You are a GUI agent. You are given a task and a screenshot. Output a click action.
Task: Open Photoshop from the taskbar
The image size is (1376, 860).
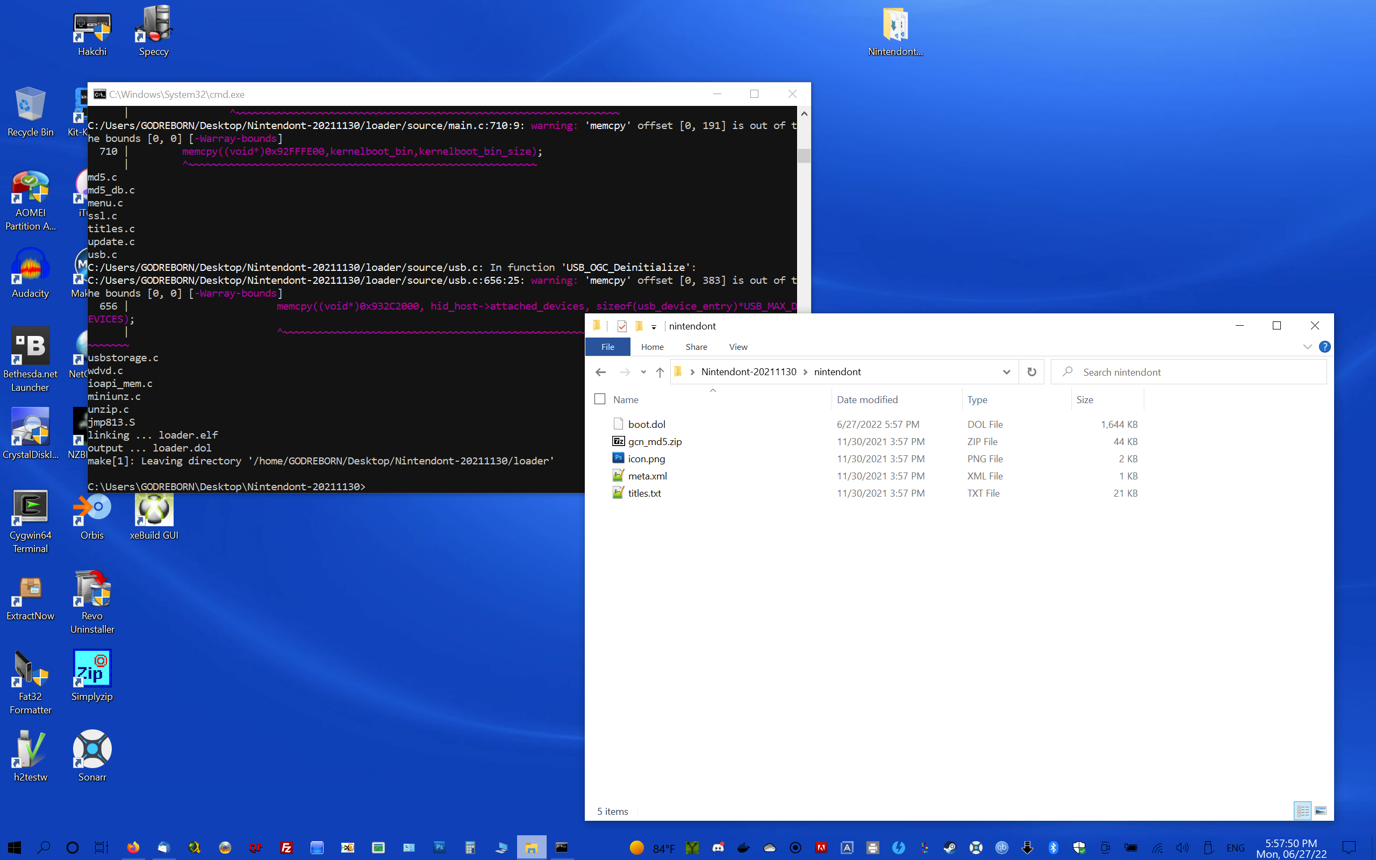pos(440,848)
